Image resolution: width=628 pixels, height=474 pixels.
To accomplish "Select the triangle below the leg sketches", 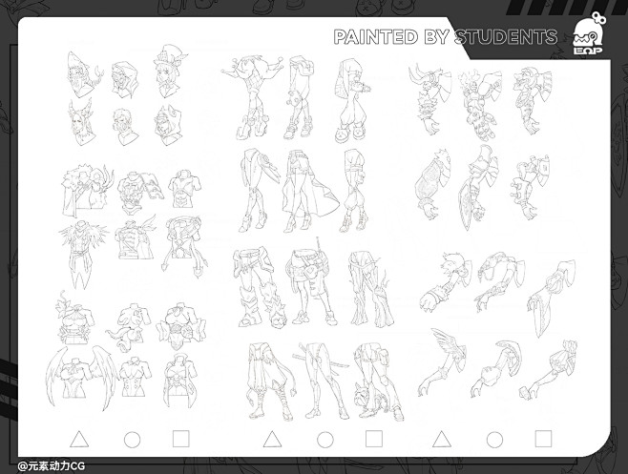I will [272, 439].
